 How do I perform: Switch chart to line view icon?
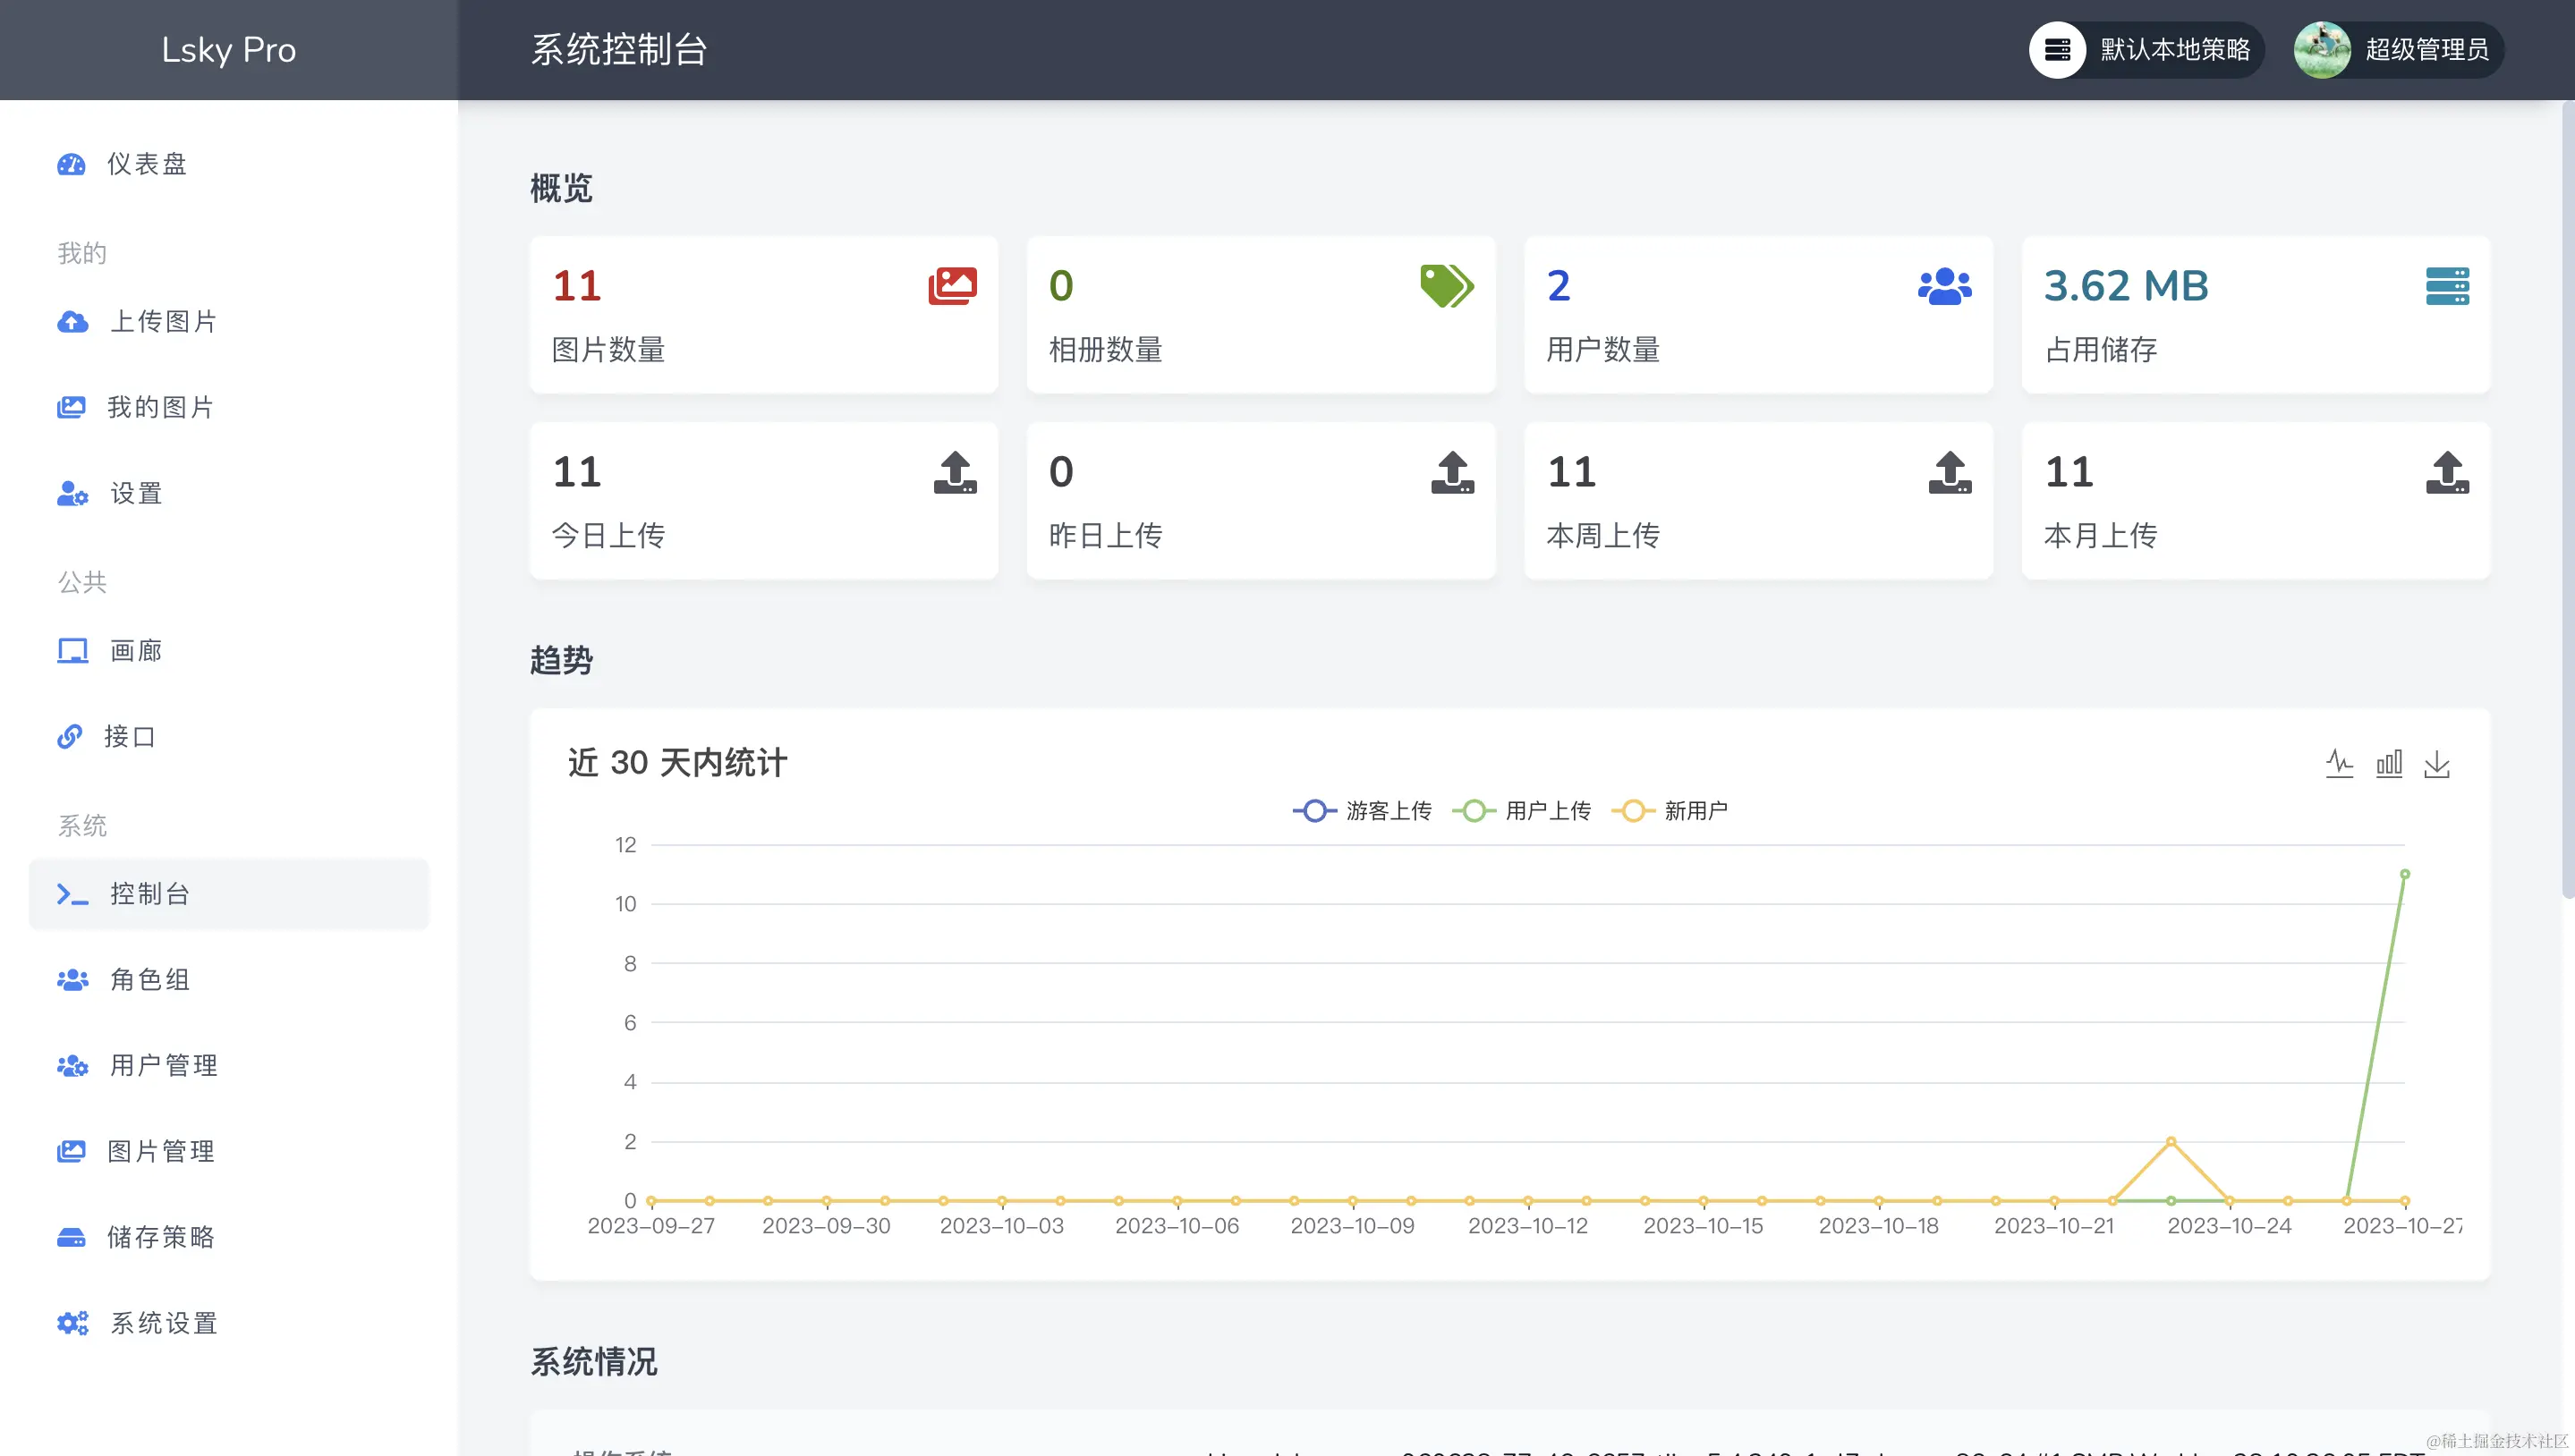pyautogui.click(x=2339, y=764)
